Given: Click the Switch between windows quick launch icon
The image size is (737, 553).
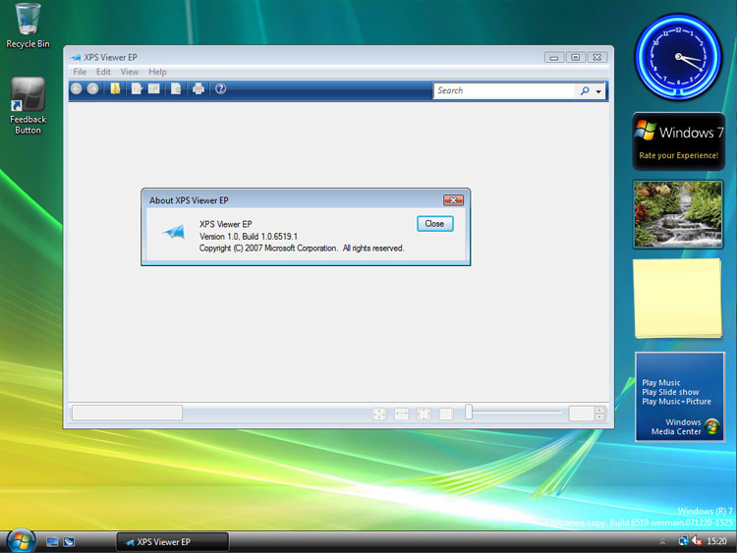Looking at the screenshot, I should point(69,542).
